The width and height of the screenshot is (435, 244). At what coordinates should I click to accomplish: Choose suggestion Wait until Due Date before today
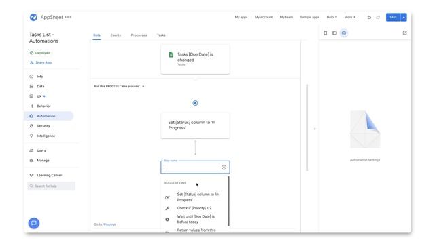[x=194, y=219]
